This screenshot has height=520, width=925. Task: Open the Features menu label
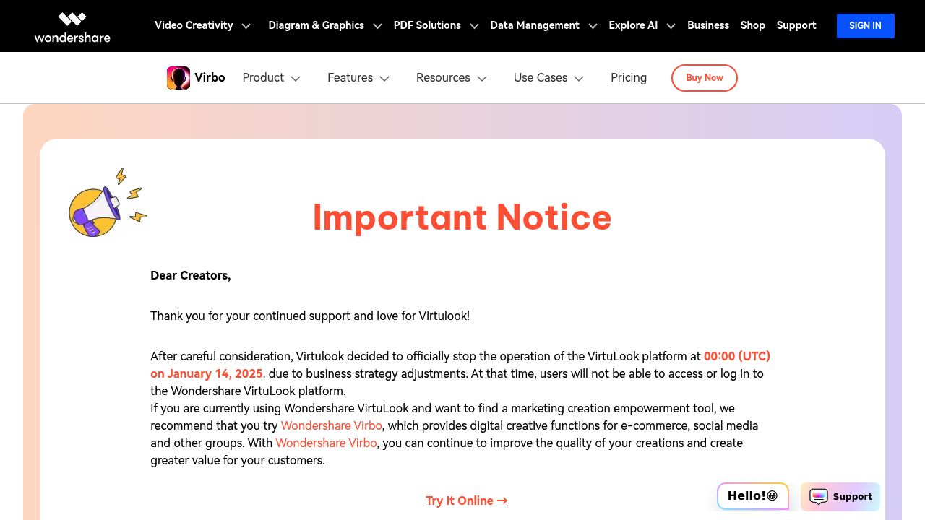click(350, 78)
